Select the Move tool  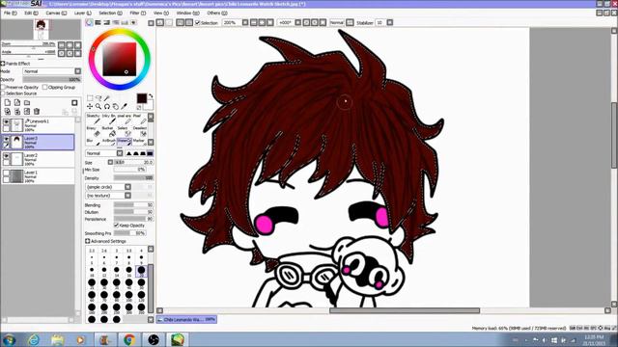90,106
